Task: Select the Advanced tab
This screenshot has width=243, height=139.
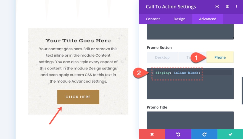Action: [208, 19]
